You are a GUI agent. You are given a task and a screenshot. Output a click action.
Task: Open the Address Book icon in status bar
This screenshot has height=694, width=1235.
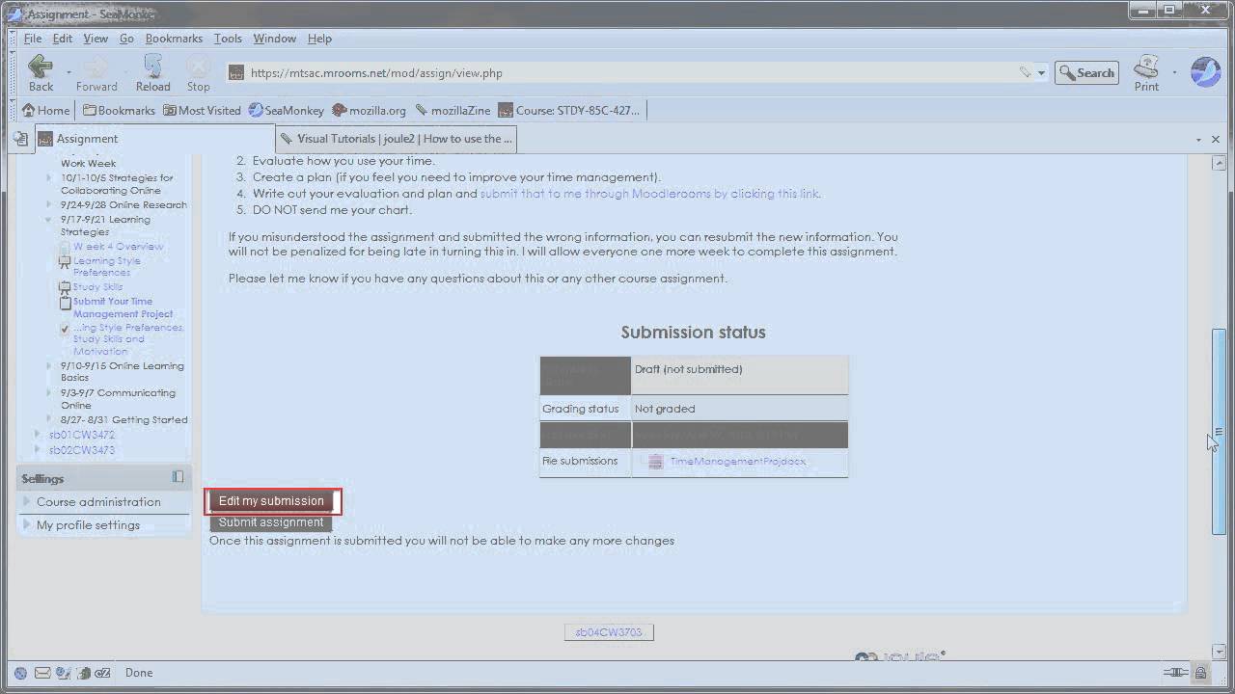click(x=84, y=673)
